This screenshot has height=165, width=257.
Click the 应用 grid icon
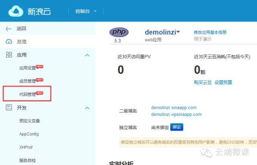pyautogui.click(x=9, y=55)
